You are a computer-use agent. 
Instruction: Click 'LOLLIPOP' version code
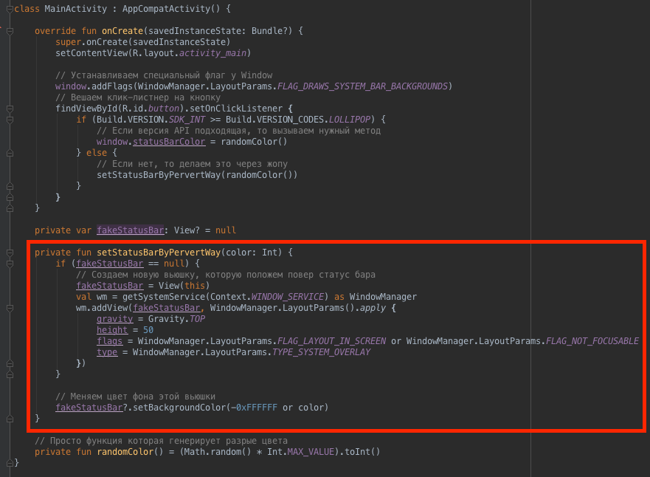[350, 120]
